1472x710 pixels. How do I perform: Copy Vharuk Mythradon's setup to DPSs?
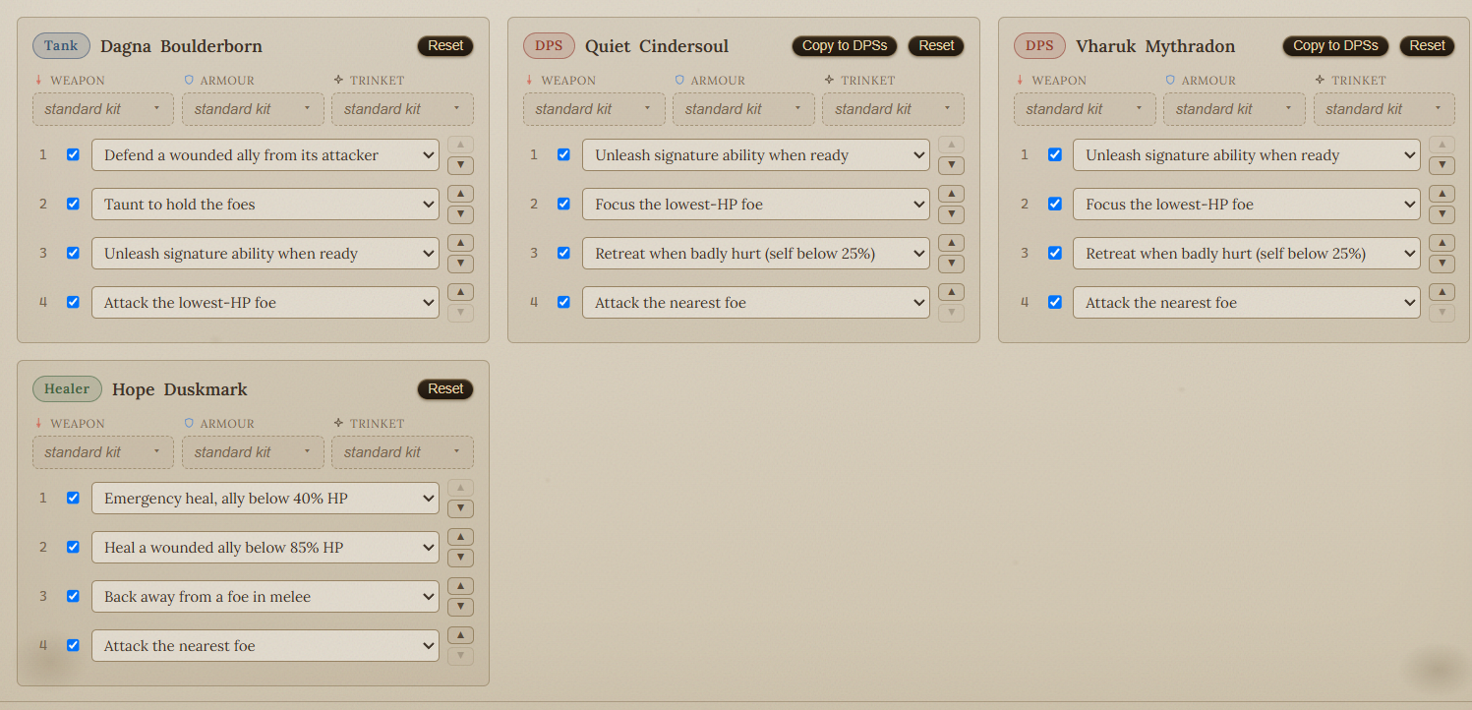1335,46
